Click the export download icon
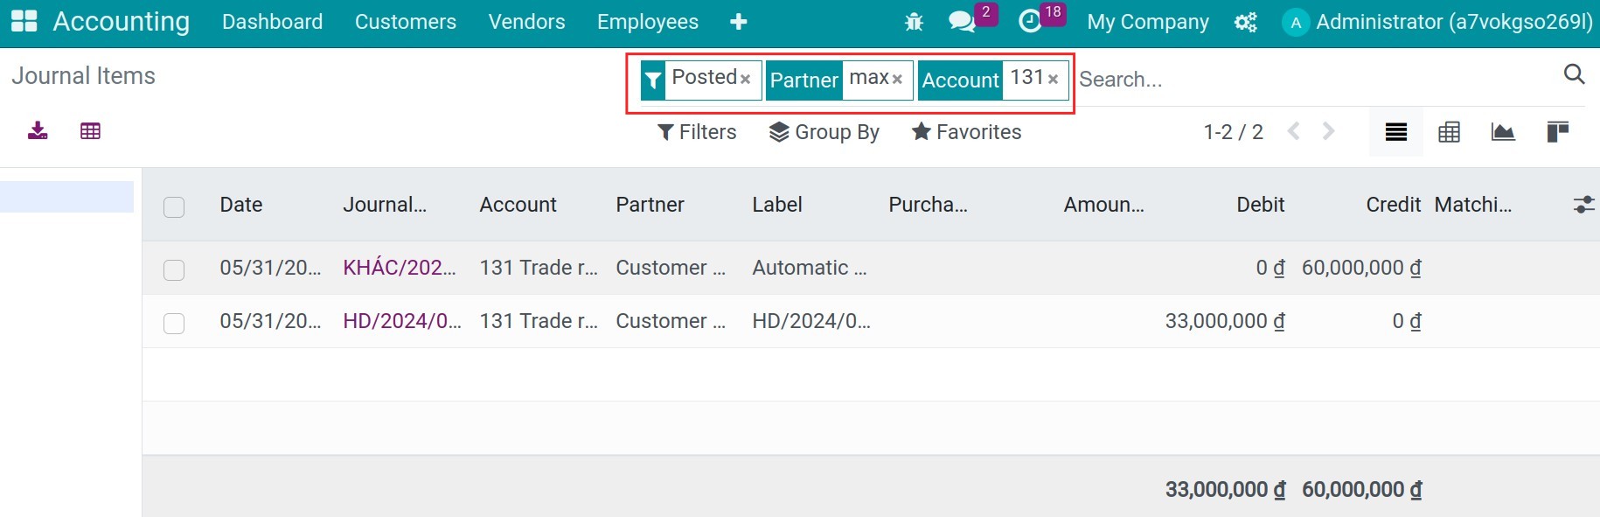The image size is (1600, 517). tap(38, 131)
